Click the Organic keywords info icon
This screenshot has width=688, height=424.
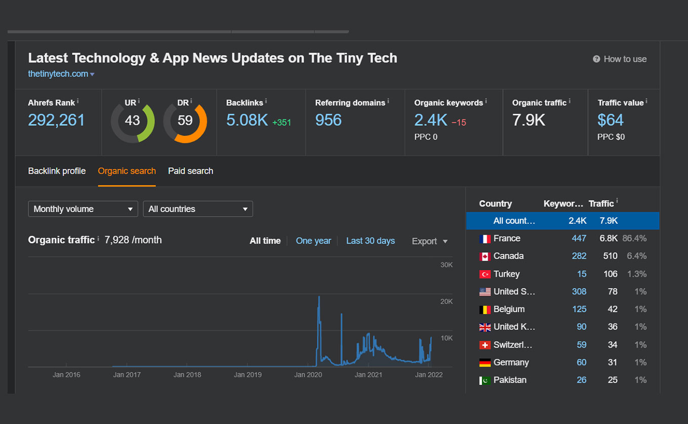486,101
